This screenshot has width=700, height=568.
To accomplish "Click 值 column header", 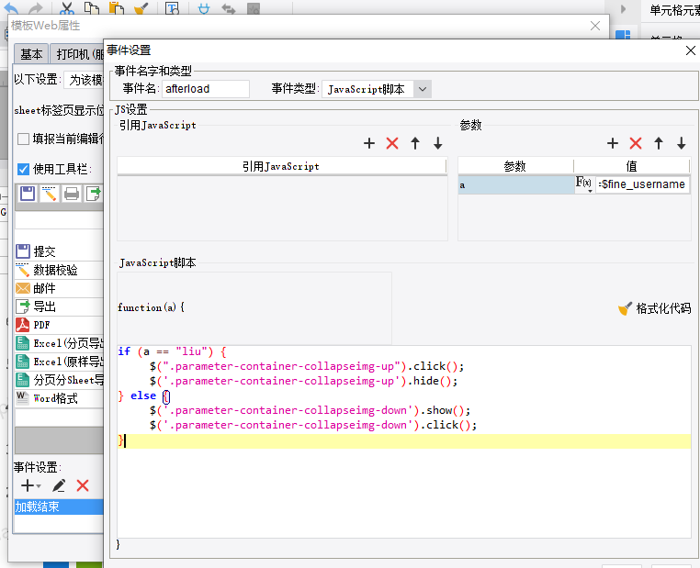I will [x=632, y=167].
